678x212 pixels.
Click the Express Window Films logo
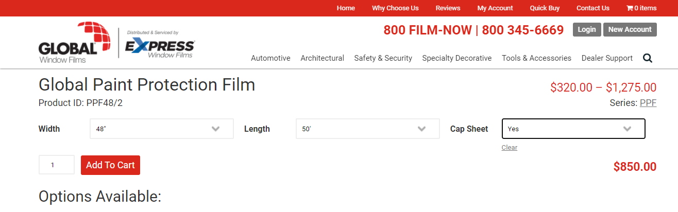(160, 45)
